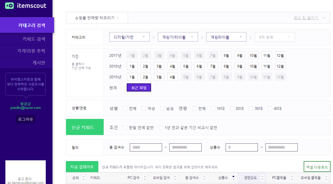Check the 20대 age checkbox
The width and height of the screenshot is (333, 184).
(x=232, y=109)
